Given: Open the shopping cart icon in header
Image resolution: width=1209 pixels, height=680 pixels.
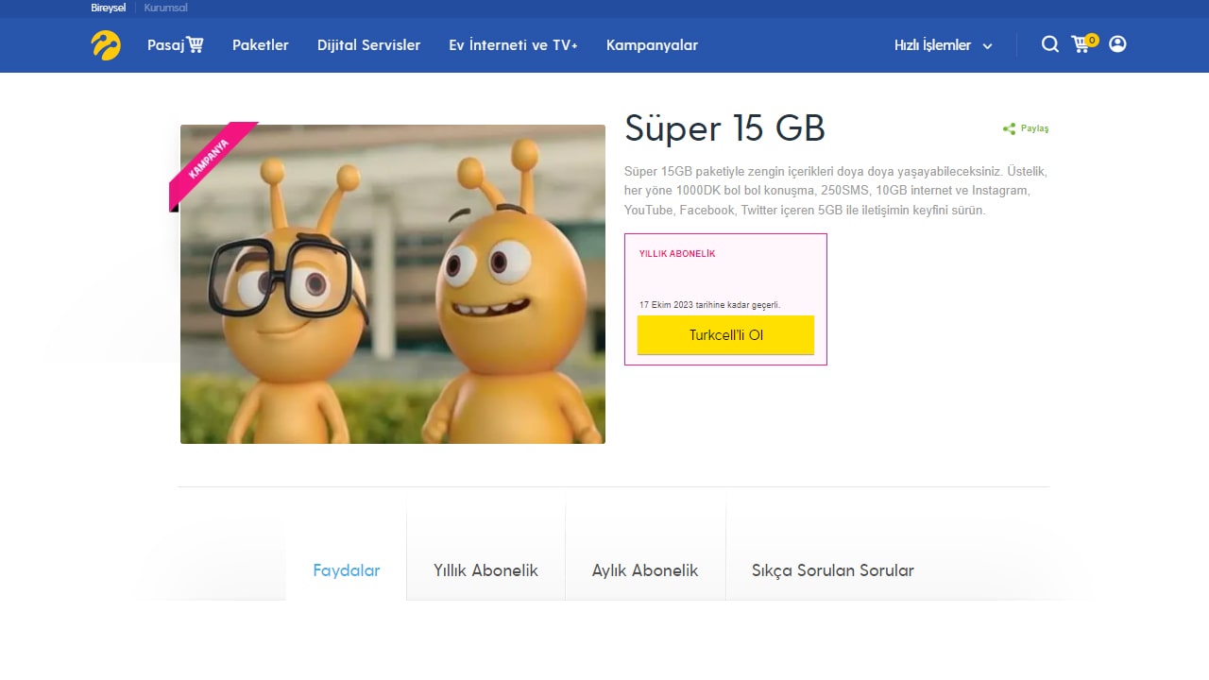Looking at the screenshot, I should (x=1084, y=43).
